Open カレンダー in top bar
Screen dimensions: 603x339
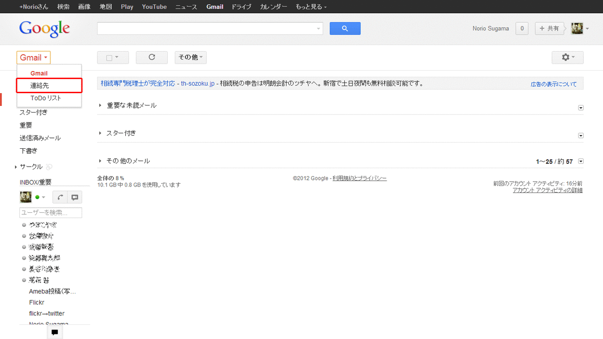coord(273,7)
